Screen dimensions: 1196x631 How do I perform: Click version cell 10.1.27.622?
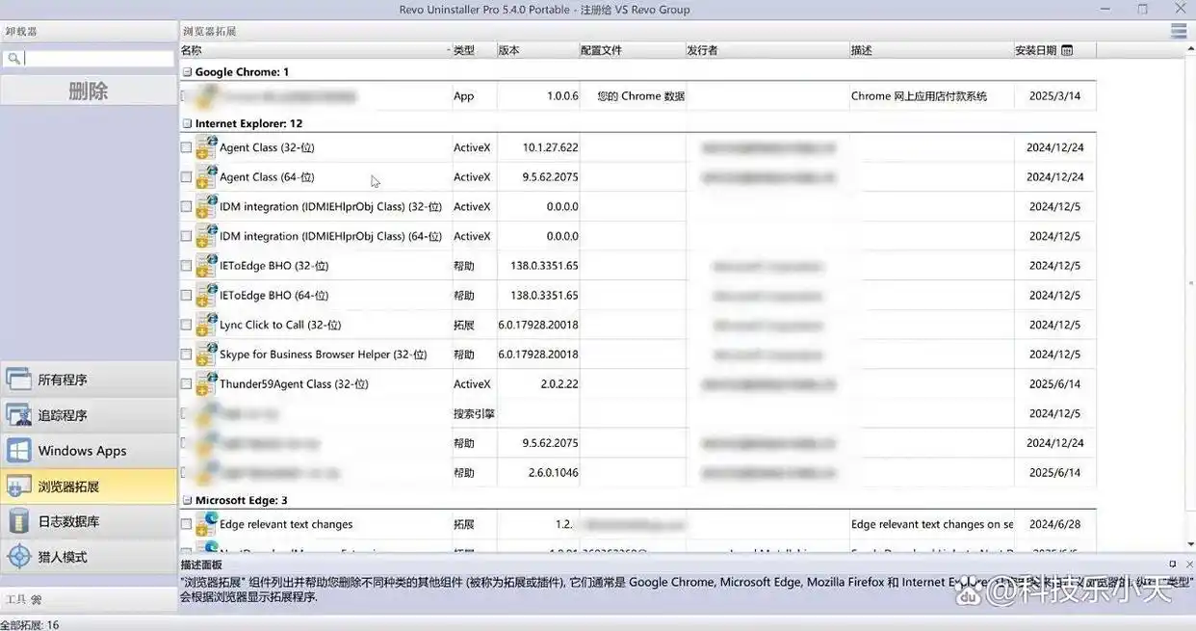(x=550, y=147)
